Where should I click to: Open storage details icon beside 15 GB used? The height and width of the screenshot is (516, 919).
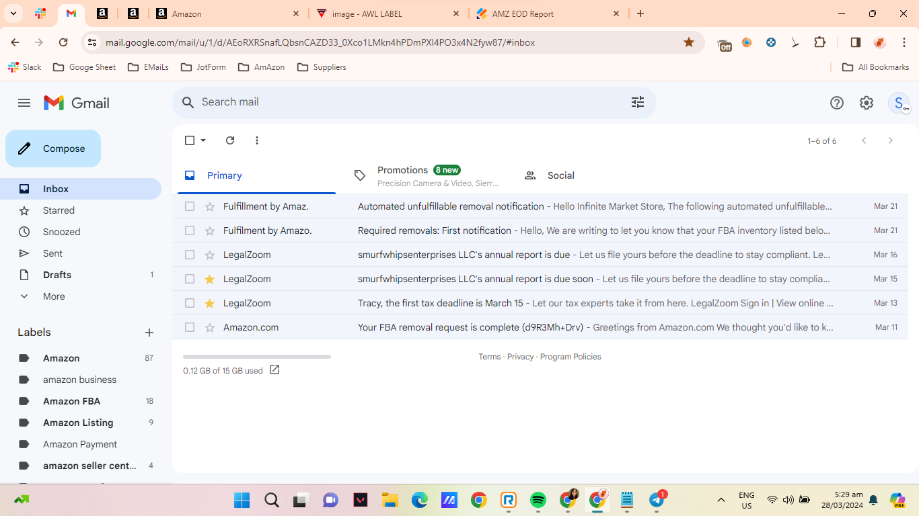pyautogui.click(x=274, y=370)
